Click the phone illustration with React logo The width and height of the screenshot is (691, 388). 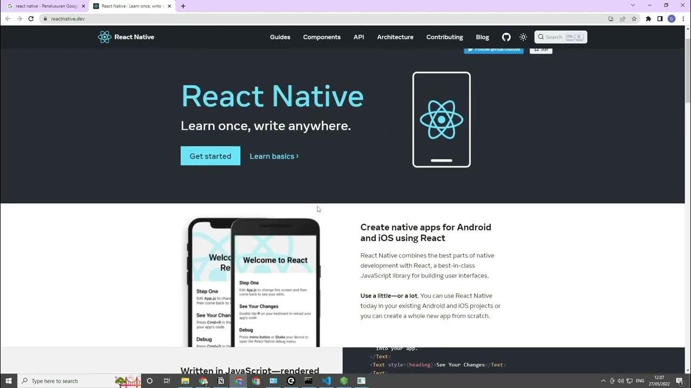[442, 120]
